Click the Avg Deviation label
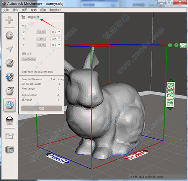The image size is (188, 181). tap(29, 95)
